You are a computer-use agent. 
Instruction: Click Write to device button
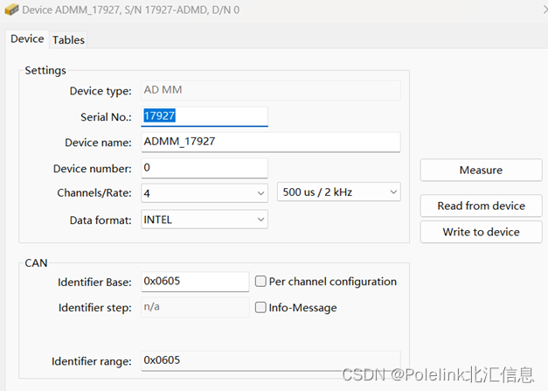(x=481, y=232)
